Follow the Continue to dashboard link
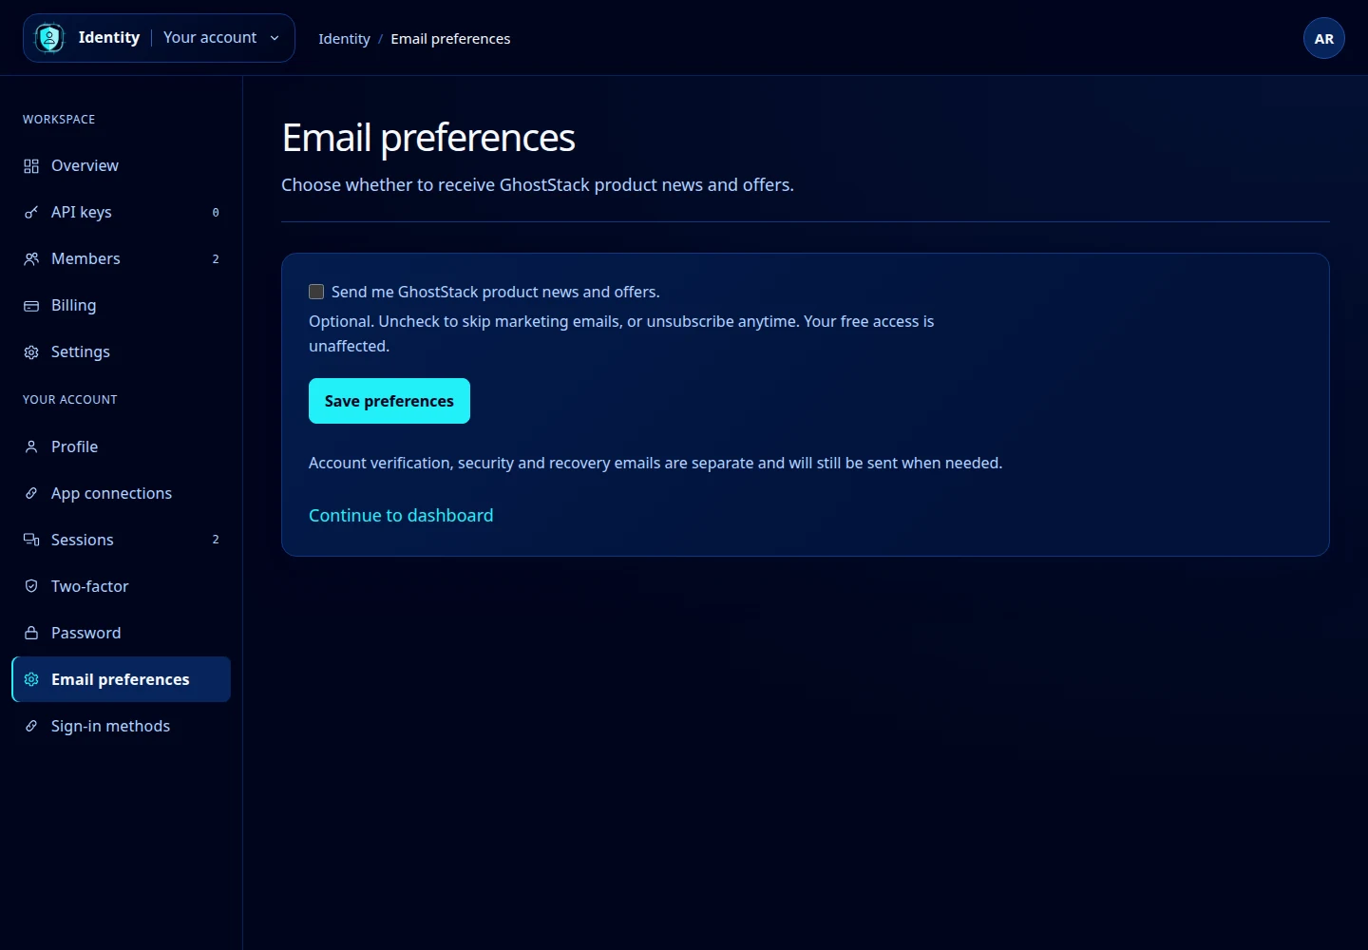The width and height of the screenshot is (1368, 950). 401,515
